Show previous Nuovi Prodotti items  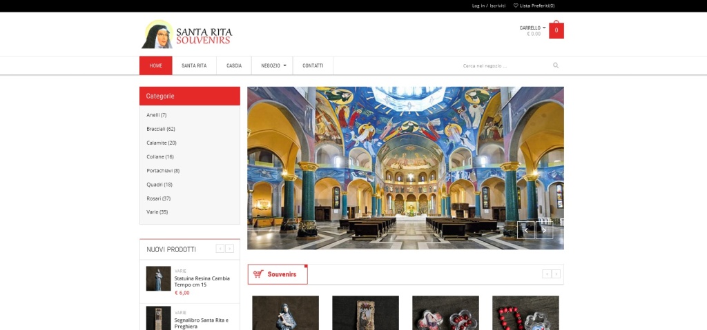point(220,249)
